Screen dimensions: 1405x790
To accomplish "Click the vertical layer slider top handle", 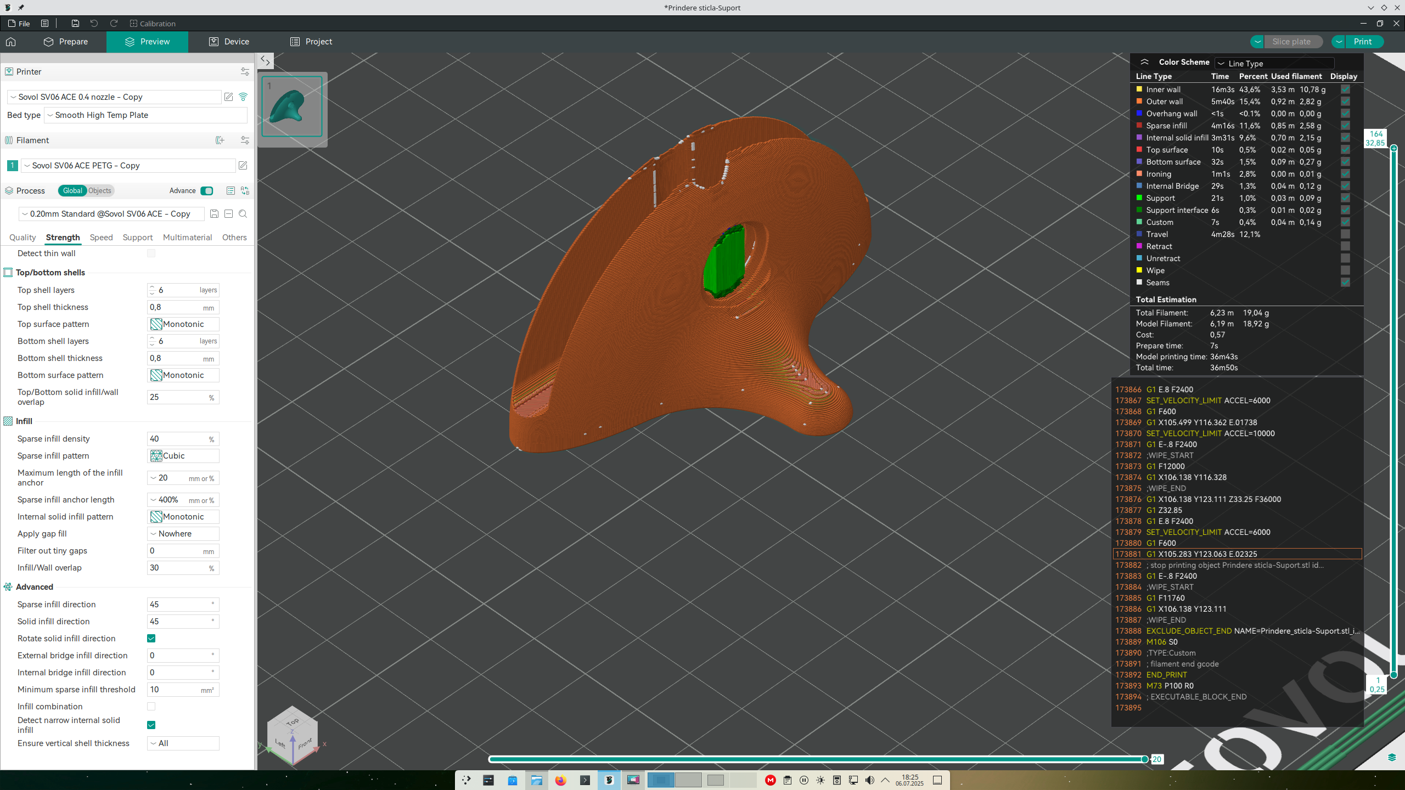I will [1393, 149].
